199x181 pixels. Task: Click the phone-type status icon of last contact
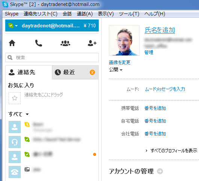(x=27, y=169)
